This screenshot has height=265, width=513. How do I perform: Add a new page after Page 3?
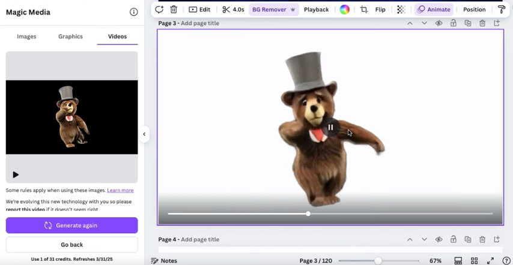[x=497, y=23]
